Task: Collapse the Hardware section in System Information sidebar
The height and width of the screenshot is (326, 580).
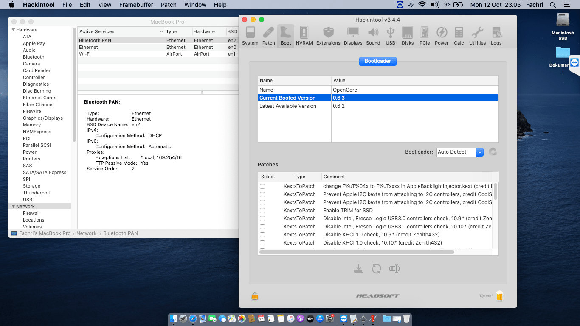Action: tap(13, 30)
